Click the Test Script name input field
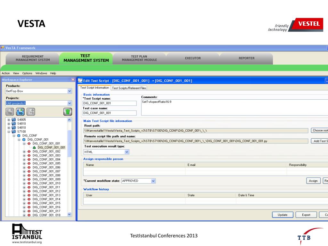The image size is (328, 246). click(110, 103)
